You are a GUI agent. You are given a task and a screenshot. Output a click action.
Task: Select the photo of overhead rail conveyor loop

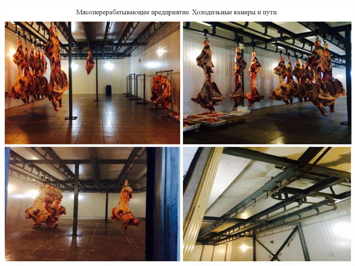[267, 204]
